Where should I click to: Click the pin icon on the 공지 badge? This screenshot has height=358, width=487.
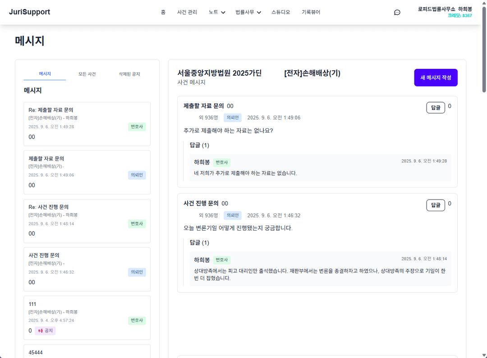(x=41, y=330)
